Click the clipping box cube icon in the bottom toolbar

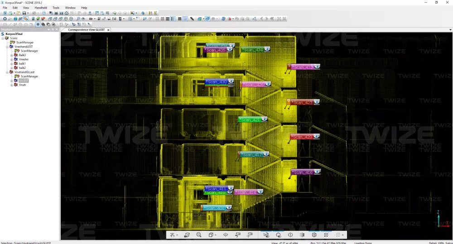(314, 235)
